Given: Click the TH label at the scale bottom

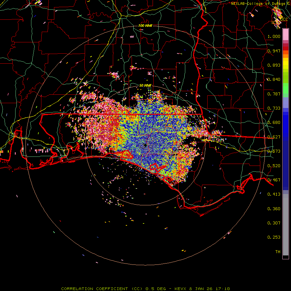Looking at the screenshot, I should click(278, 252).
